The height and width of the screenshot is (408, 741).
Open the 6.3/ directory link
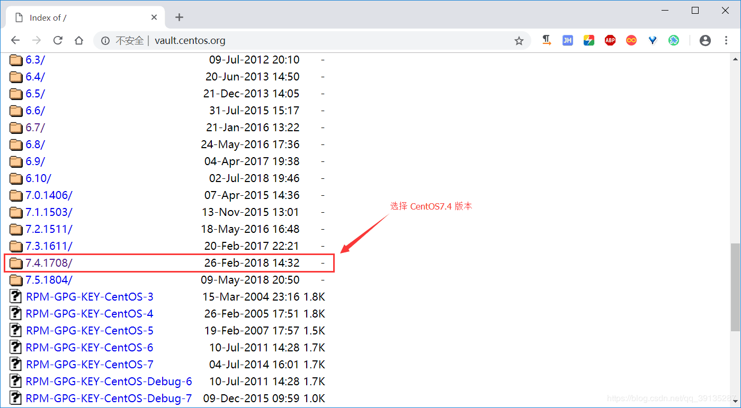(x=35, y=60)
